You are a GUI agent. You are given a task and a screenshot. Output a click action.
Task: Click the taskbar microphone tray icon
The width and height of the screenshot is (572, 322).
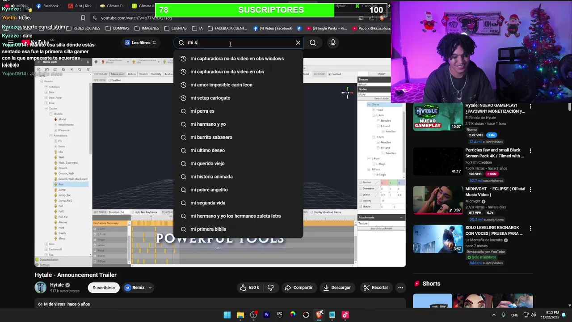pos(504,315)
